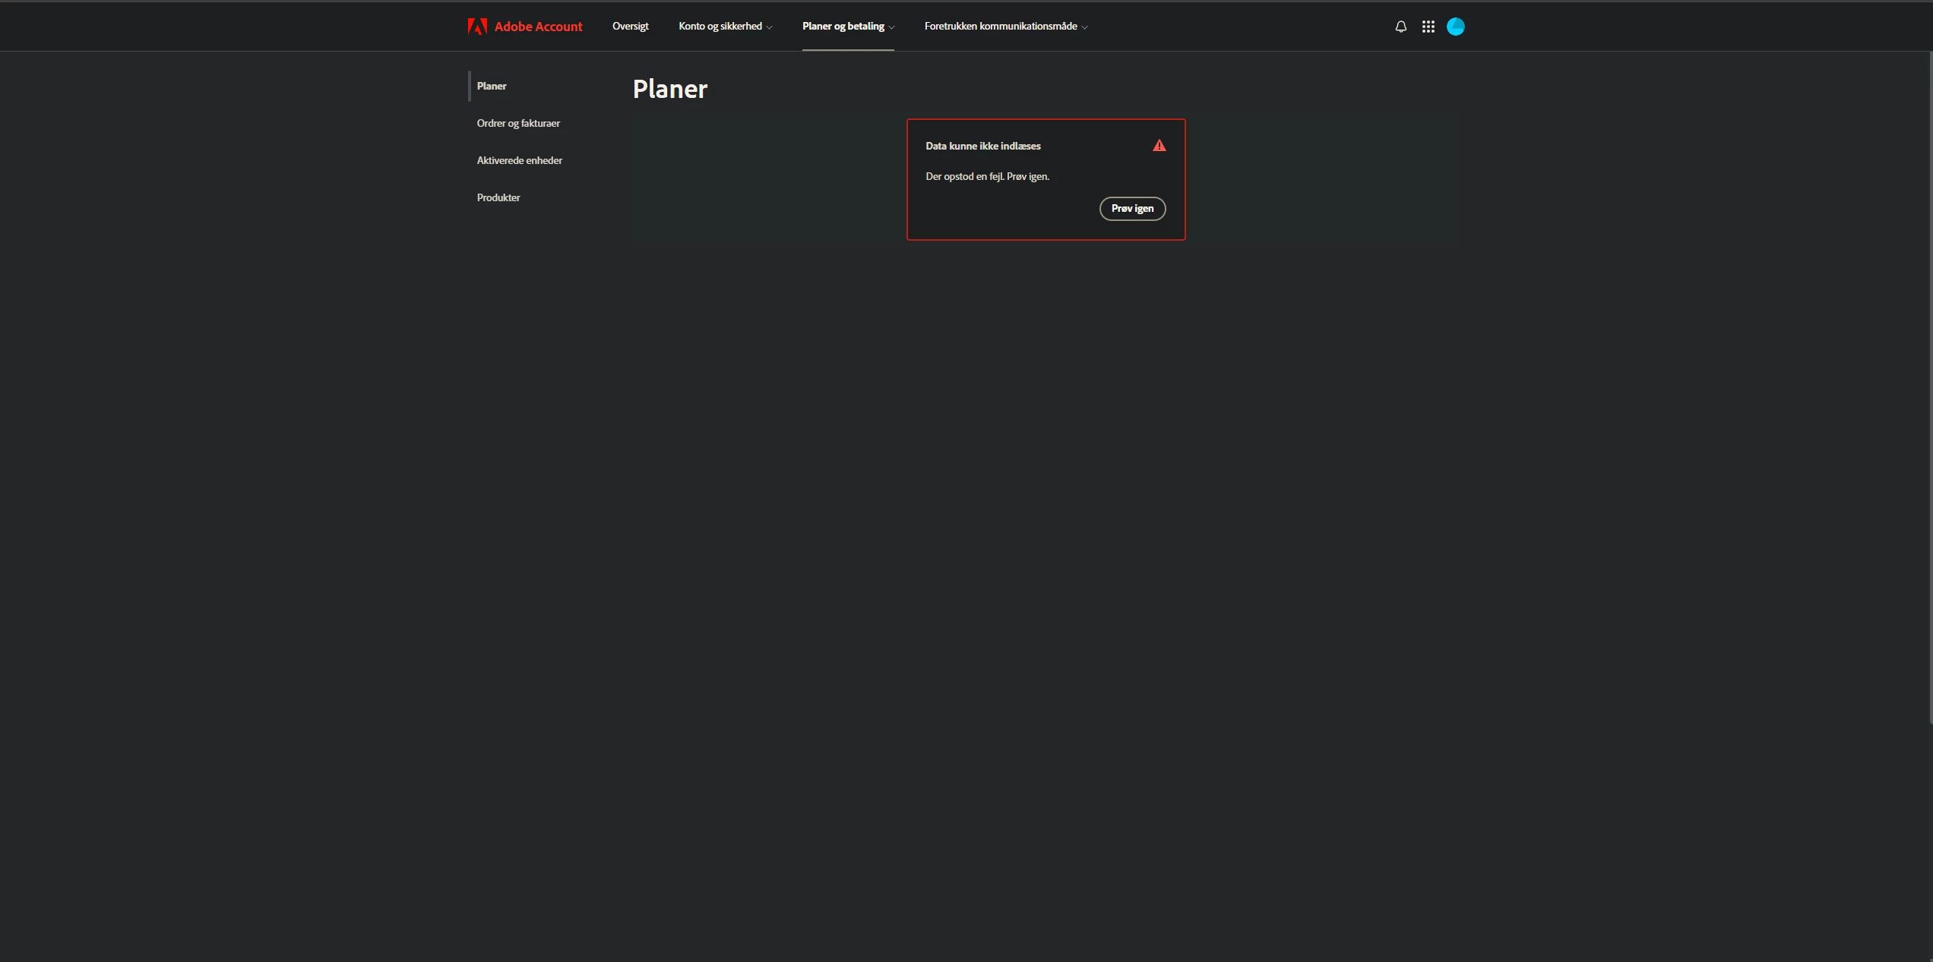This screenshot has width=1933, height=962.
Task: Open Aktiverede enheder in sidebar
Action: [519, 160]
